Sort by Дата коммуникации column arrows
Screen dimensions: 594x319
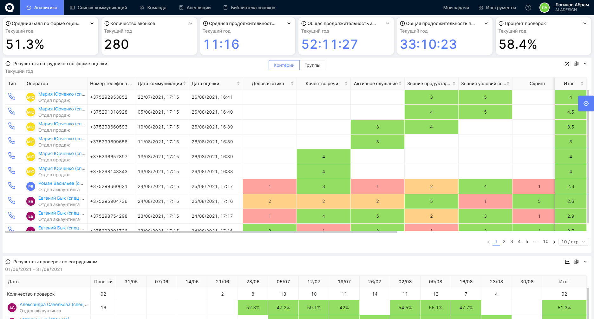184,84
